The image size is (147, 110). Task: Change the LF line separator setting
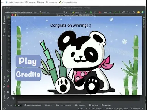[86, 108]
